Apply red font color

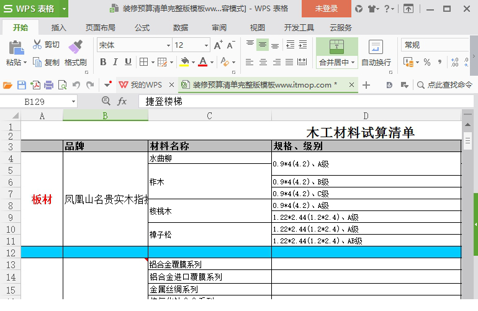point(203,62)
